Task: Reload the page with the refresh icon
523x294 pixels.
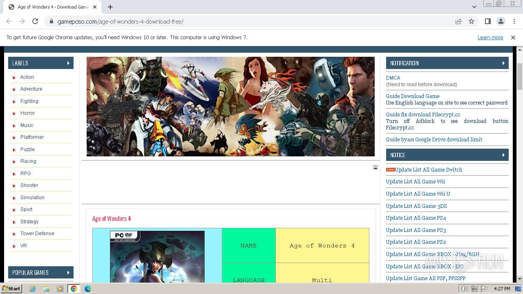Action: [35, 21]
